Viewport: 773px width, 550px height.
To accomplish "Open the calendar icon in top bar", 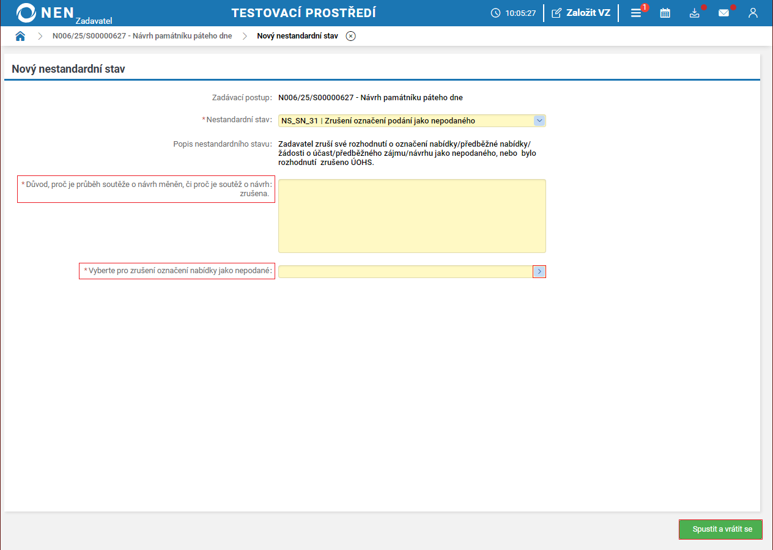I will (x=665, y=13).
